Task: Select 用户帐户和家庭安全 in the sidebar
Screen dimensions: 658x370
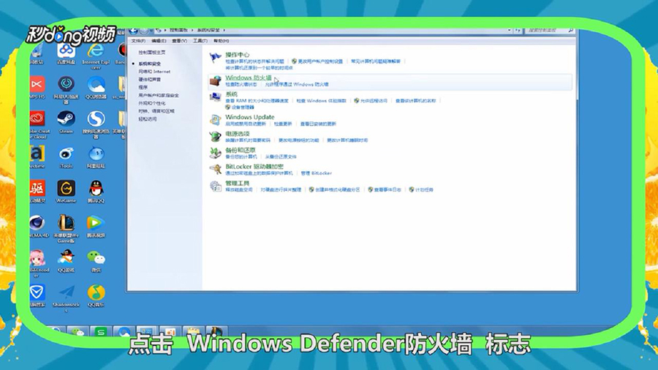Action: pyautogui.click(x=159, y=95)
